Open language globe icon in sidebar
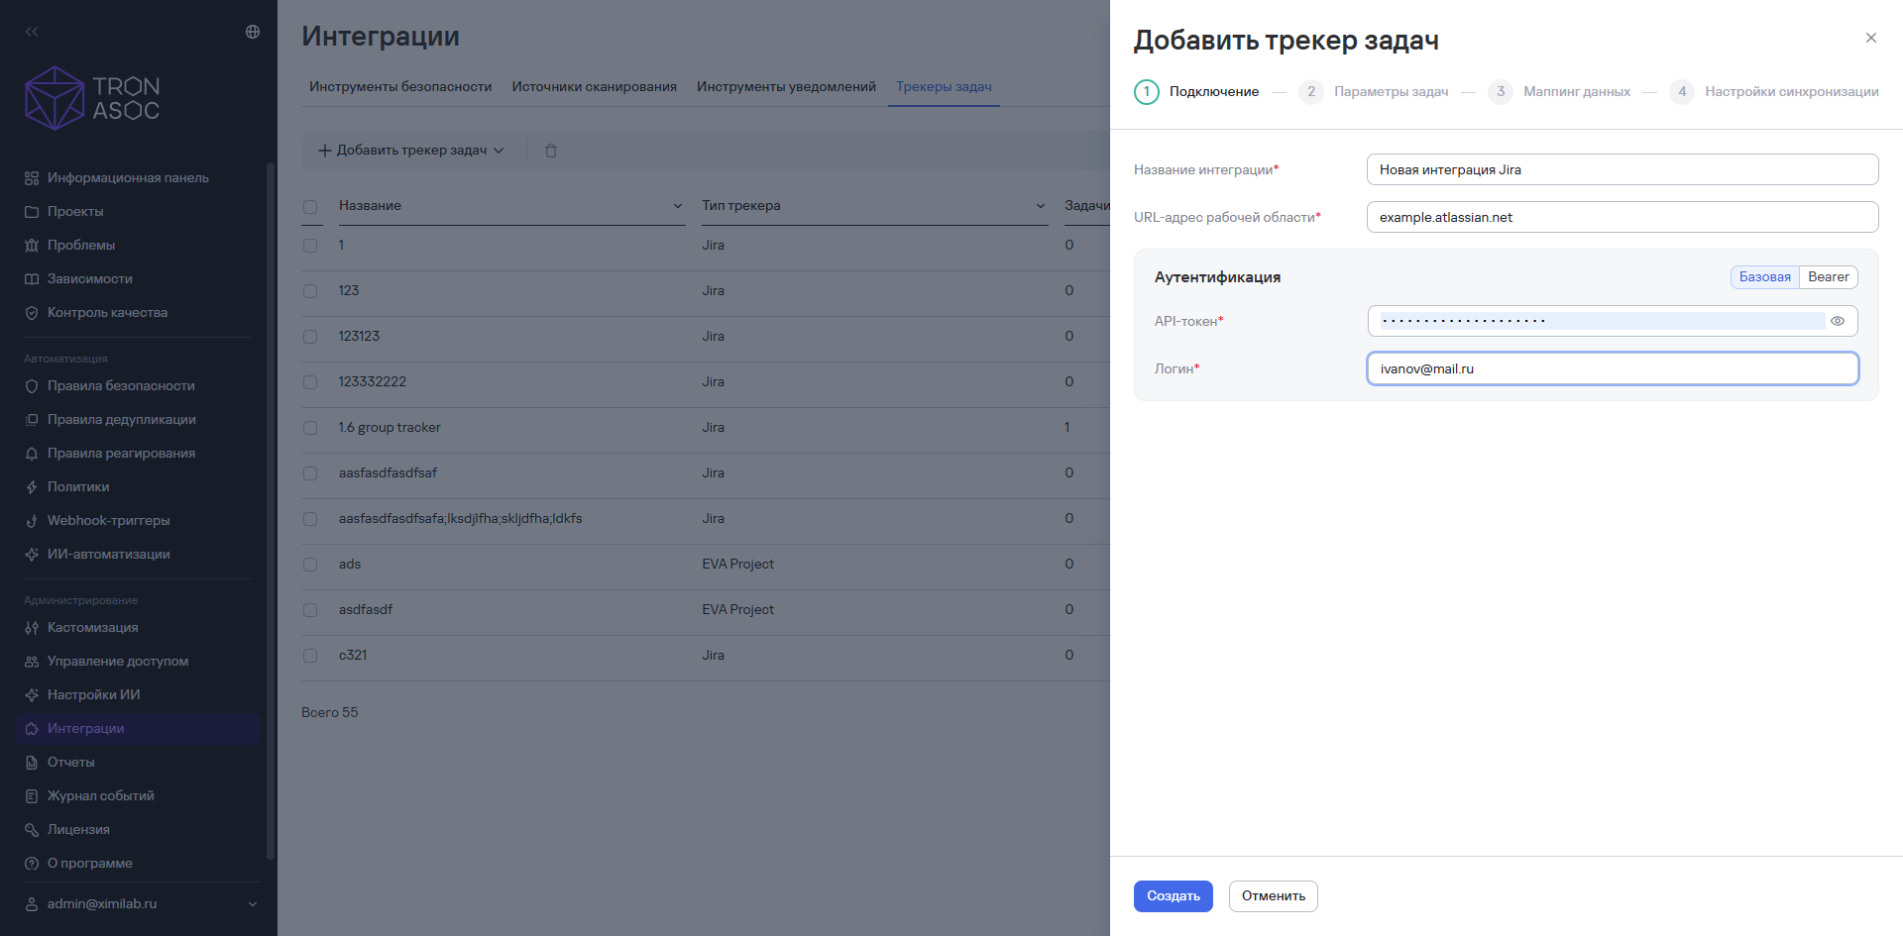 [x=253, y=32]
